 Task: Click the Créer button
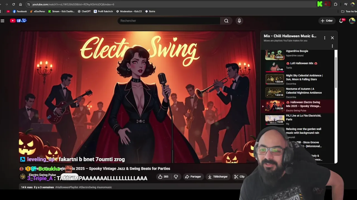[327, 21]
